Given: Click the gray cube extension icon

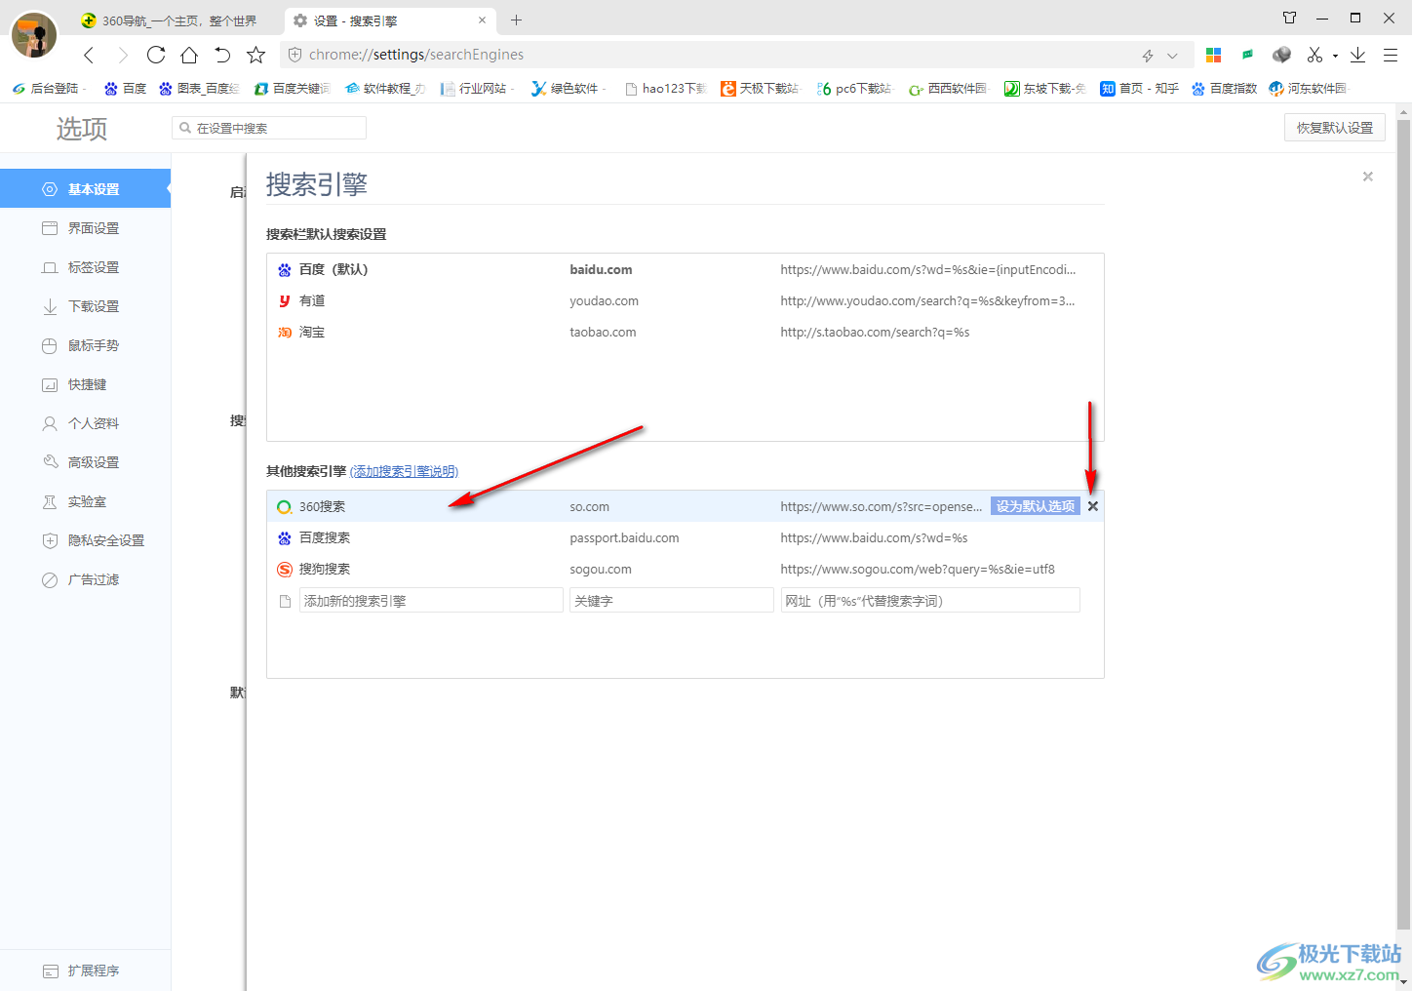Looking at the screenshot, I should pyautogui.click(x=1281, y=55).
